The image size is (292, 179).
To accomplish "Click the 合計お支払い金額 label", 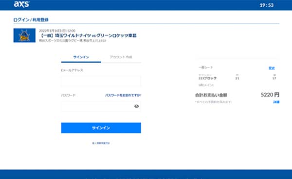I will click(x=211, y=95).
